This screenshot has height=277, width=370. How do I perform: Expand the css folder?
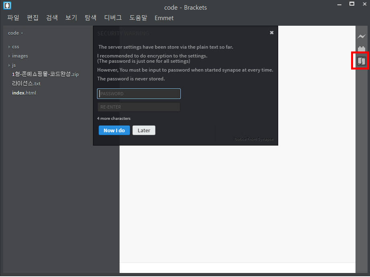[14, 47]
